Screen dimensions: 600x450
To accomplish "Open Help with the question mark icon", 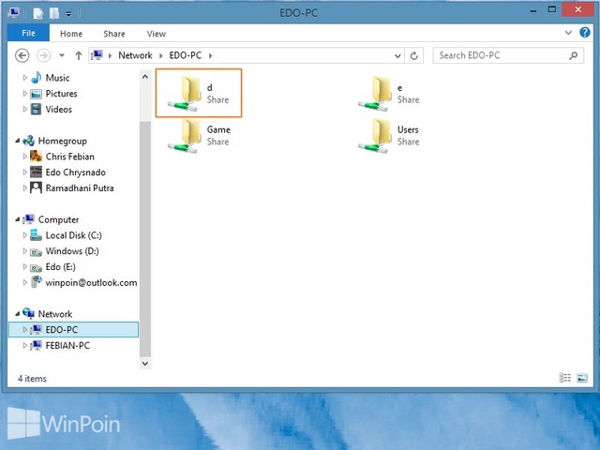I will click(x=585, y=33).
